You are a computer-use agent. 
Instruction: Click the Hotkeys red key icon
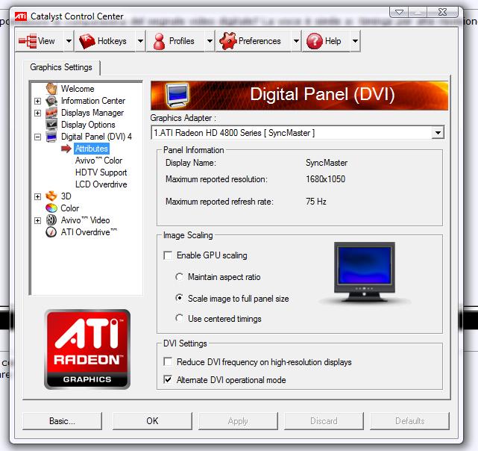pyautogui.click(x=87, y=41)
